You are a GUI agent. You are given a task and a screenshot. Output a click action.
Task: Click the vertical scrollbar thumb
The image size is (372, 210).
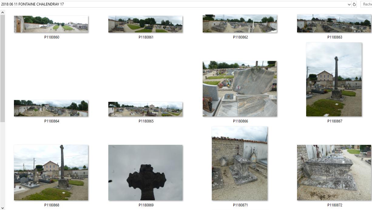pos(2,68)
